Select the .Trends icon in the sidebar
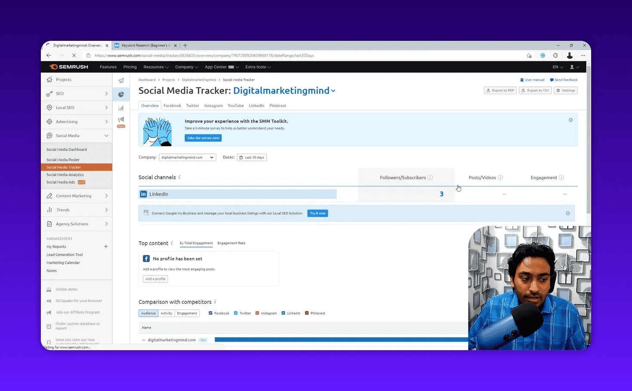The image size is (632, 391). point(50,210)
